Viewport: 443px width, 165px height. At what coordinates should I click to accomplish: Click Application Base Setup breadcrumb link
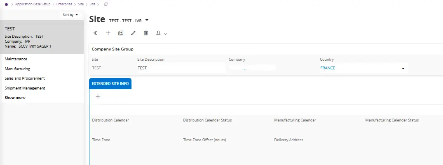tap(34, 4)
